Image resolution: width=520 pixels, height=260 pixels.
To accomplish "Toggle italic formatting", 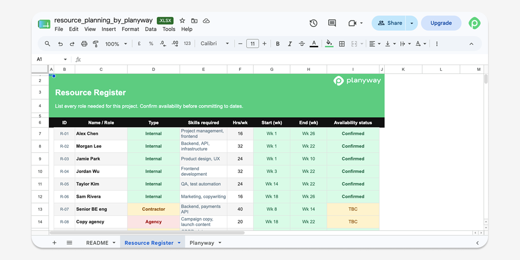I will 290,43.
